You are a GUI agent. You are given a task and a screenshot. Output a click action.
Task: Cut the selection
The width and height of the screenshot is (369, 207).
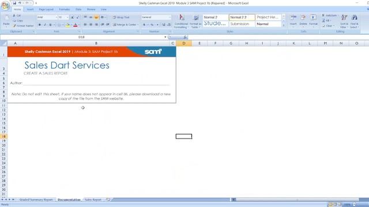tap(17, 16)
